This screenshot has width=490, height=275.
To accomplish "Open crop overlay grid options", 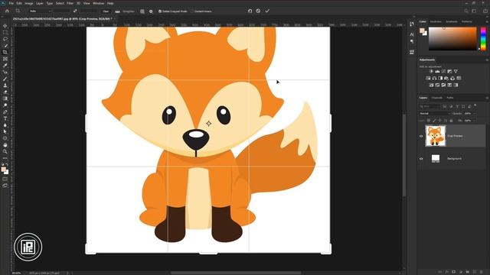I will point(142,11).
